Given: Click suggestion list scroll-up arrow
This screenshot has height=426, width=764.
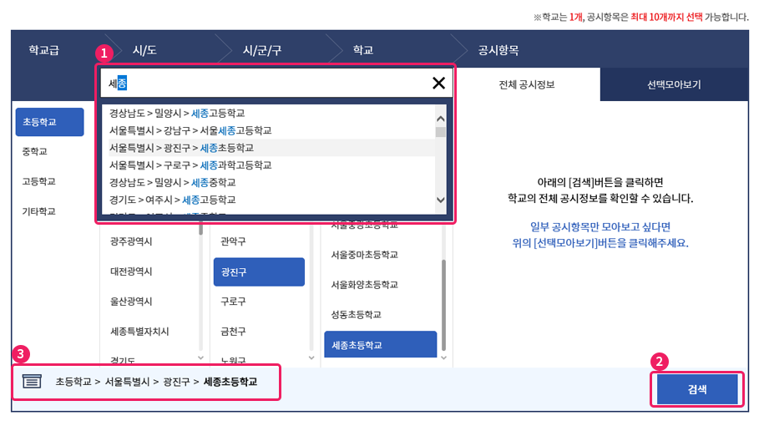Looking at the screenshot, I should click(x=441, y=119).
